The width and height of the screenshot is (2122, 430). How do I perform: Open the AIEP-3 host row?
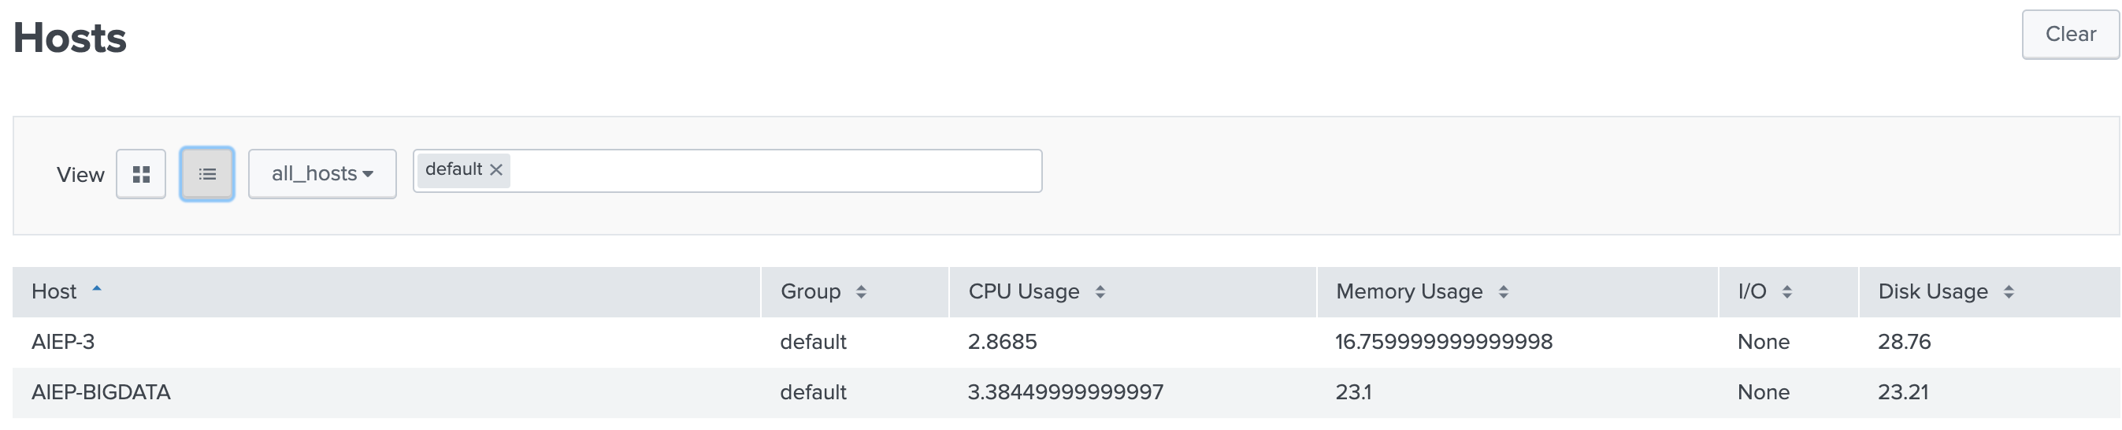[62, 342]
